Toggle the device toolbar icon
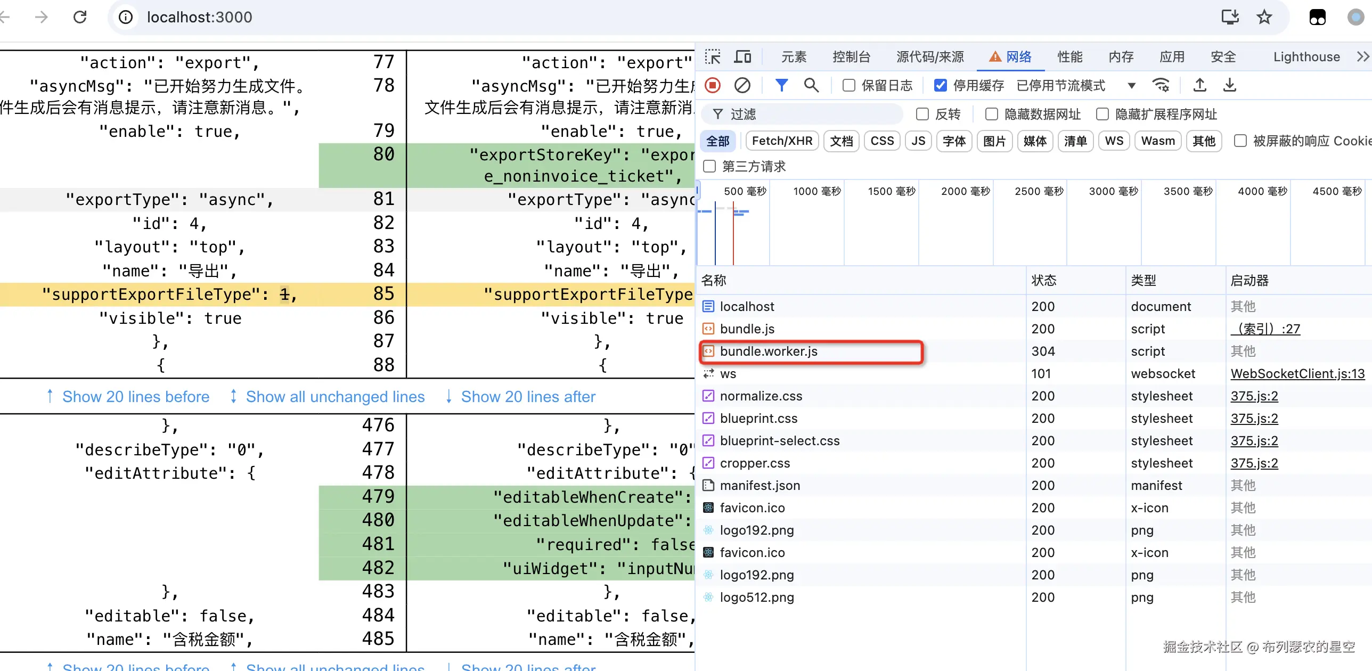The height and width of the screenshot is (671, 1372). click(x=742, y=57)
